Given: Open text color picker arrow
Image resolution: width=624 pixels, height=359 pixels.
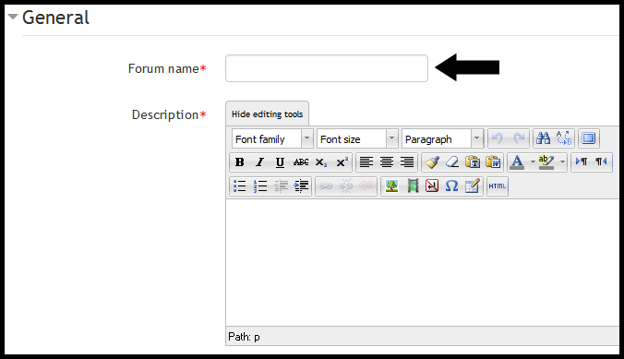Looking at the screenshot, I should [533, 162].
